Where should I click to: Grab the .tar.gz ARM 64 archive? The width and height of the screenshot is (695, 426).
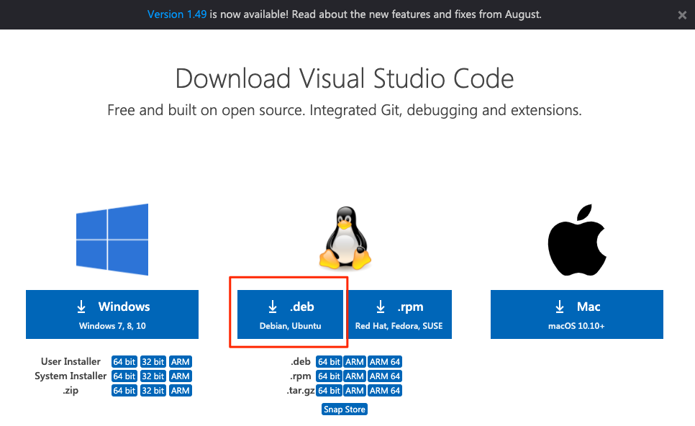point(385,391)
